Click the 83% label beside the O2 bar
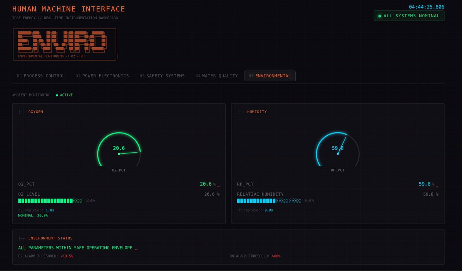This screenshot has height=271, width=462. point(91,201)
